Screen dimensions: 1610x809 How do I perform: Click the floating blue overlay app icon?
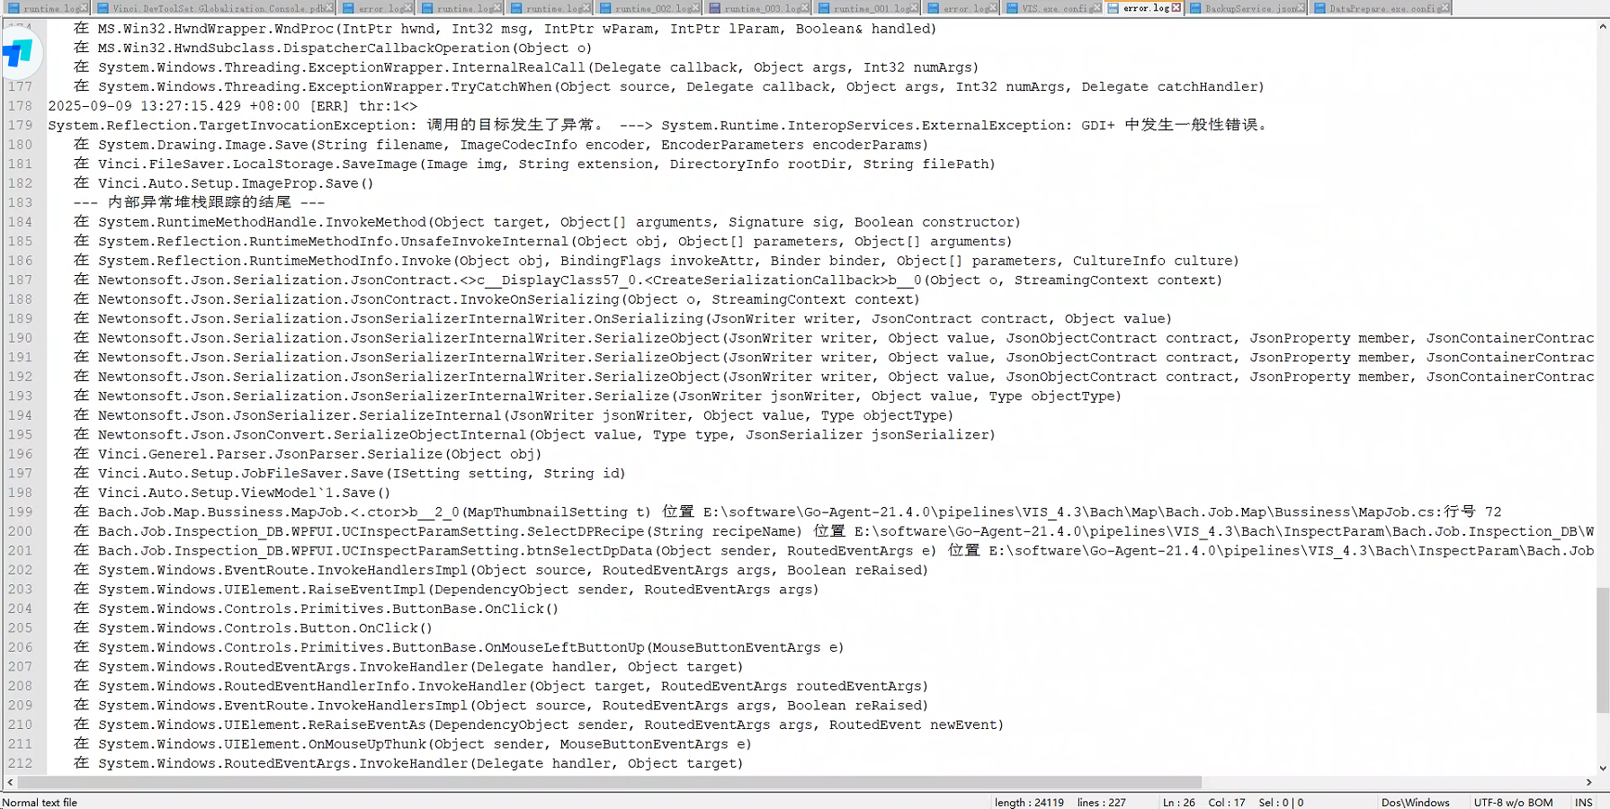point(18,54)
